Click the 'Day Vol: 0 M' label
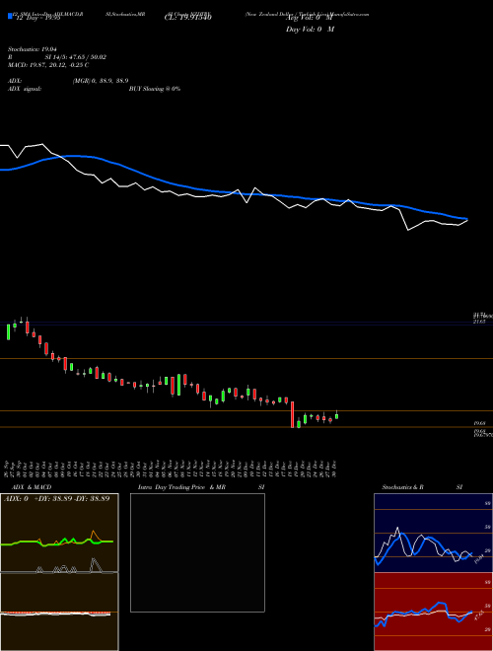The image size is (493, 651). click(310, 29)
